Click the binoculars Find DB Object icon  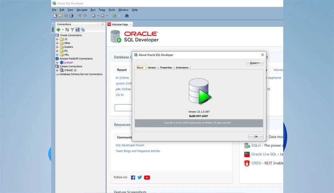point(127,16)
